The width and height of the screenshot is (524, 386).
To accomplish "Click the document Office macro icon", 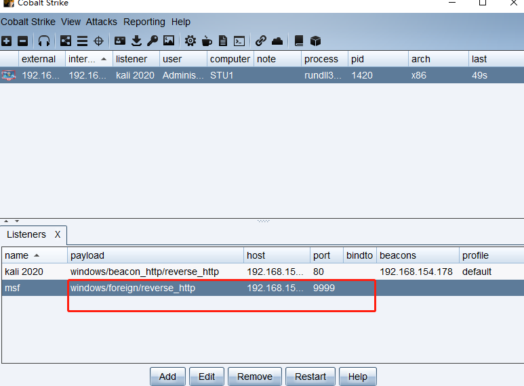I will click(x=223, y=41).
